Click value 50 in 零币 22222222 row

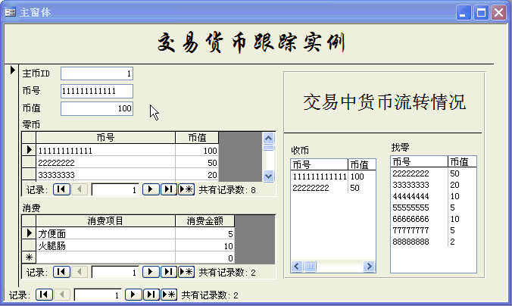197,162
